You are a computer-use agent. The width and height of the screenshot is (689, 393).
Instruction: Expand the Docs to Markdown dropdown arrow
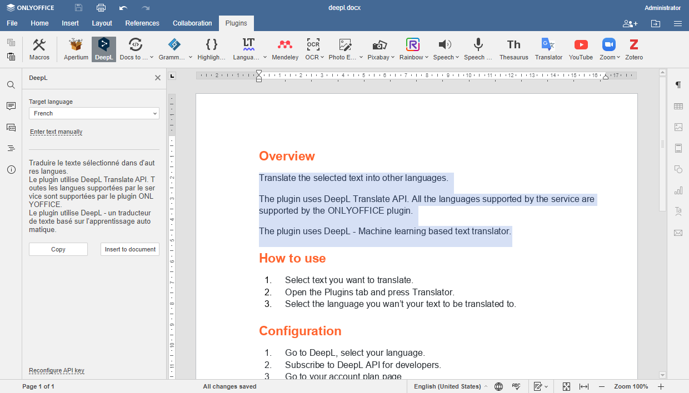point(152,57)
